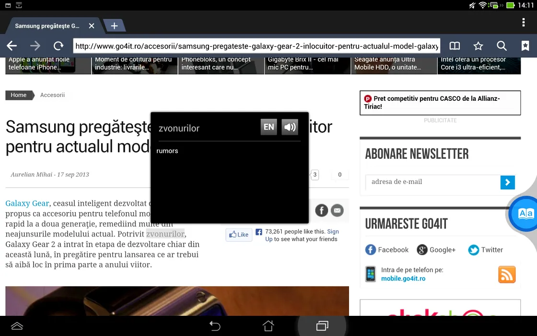Tap the floating translate dictionary bubble
The width and height of the screenshot is (537, 336).
525,214
